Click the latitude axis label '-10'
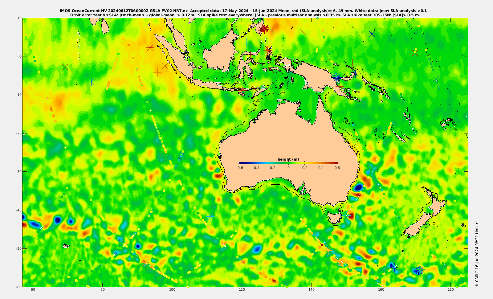Viewport: 493px width, 299px height. (x=19, y=95)
